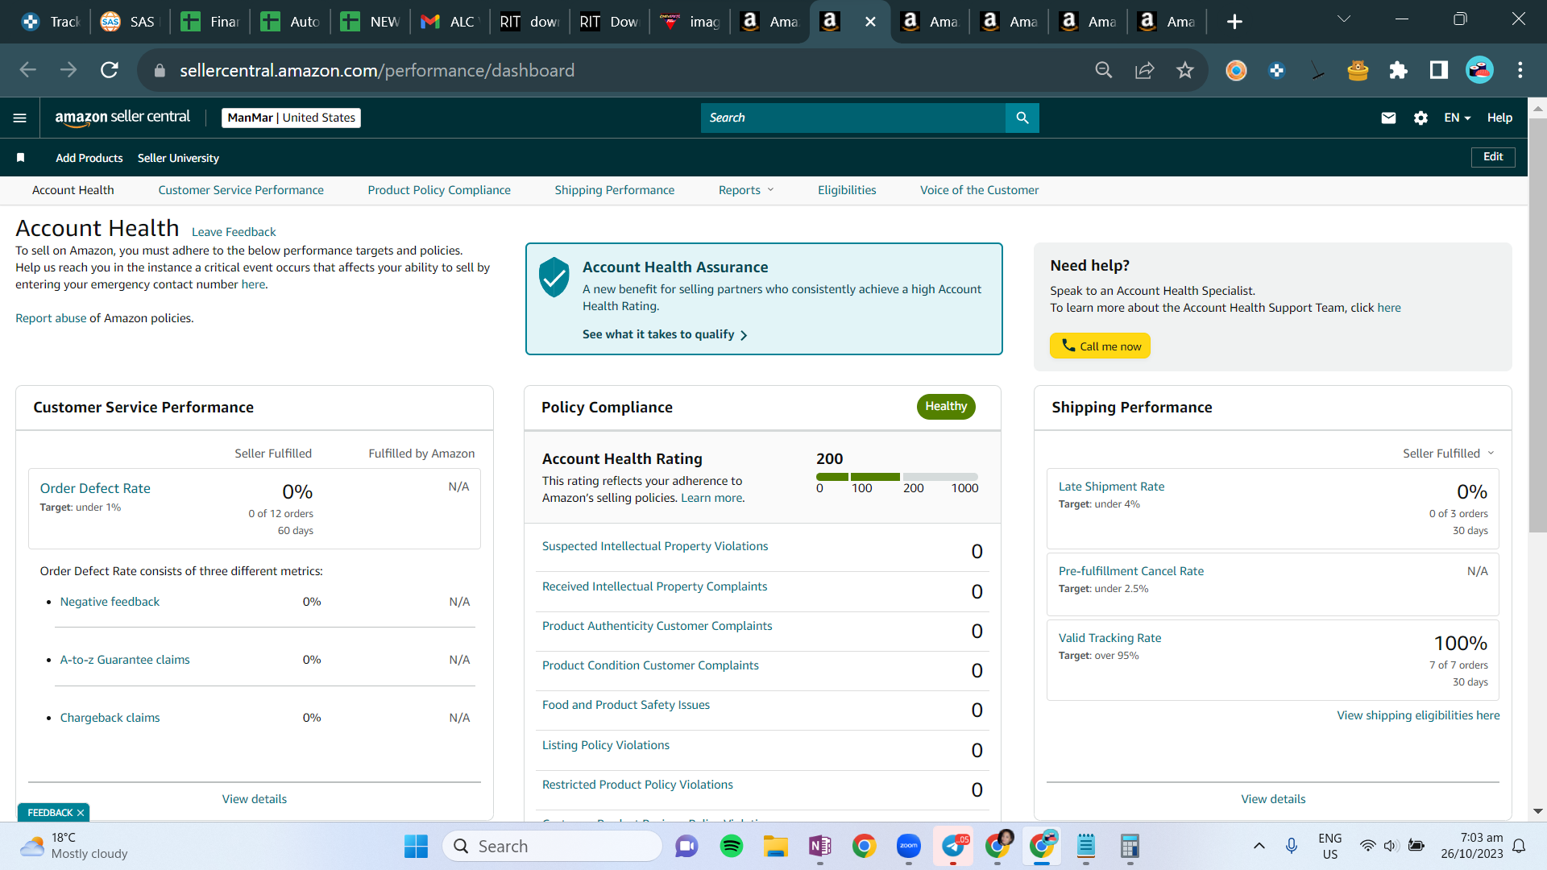Screen dimensions: 1547x870
Task: Open Spotify from the taskbar
Action: click(732, 846)
